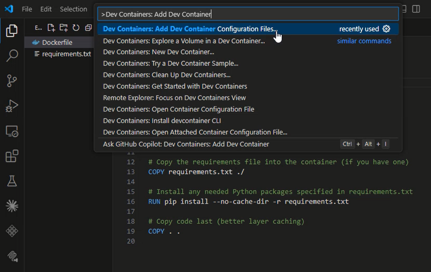Click the diamond grid icon in activity bar
431x272 pixels.
point(12,231)
